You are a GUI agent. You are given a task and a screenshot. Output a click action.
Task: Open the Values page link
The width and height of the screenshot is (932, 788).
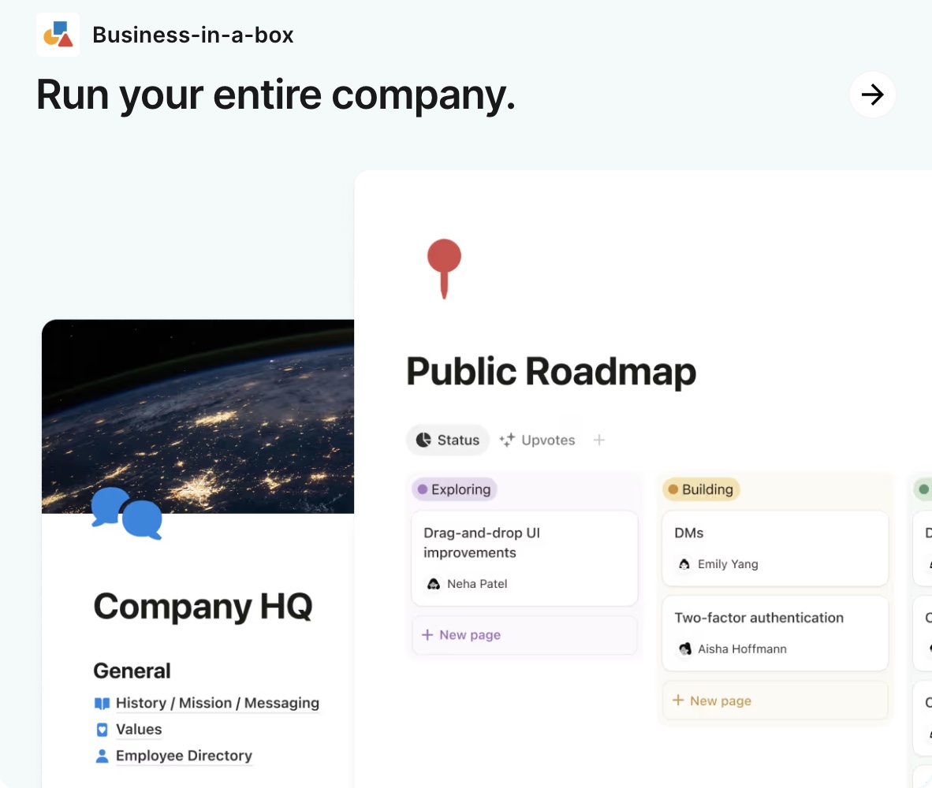click(x=139, y=729)
